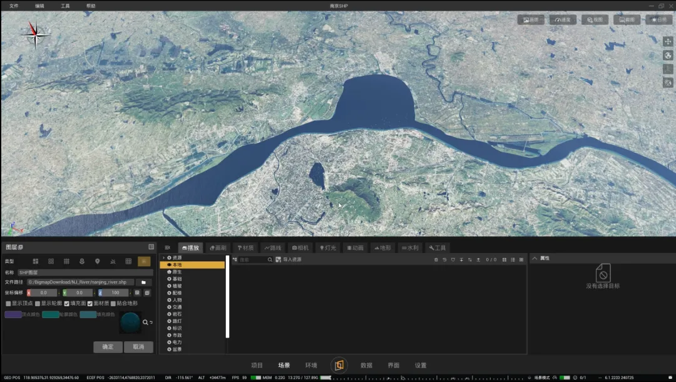
Task: Enable the 显示顶点 checkbox
Action: coord(8,304)
